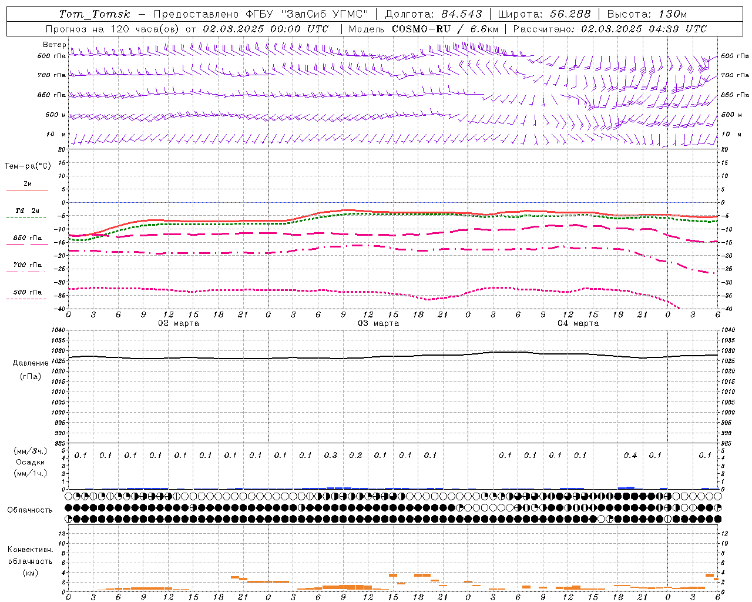Click the provider text "ЗапСиб УГМС"
Screen dimensions: 752x602
[x=324, y=14]
